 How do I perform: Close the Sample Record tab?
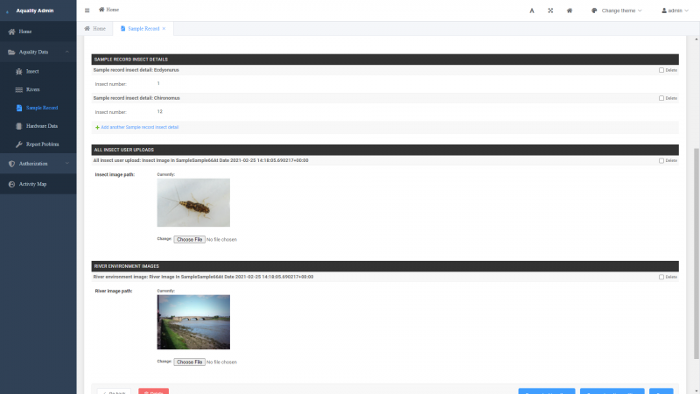tap(164, 29)
